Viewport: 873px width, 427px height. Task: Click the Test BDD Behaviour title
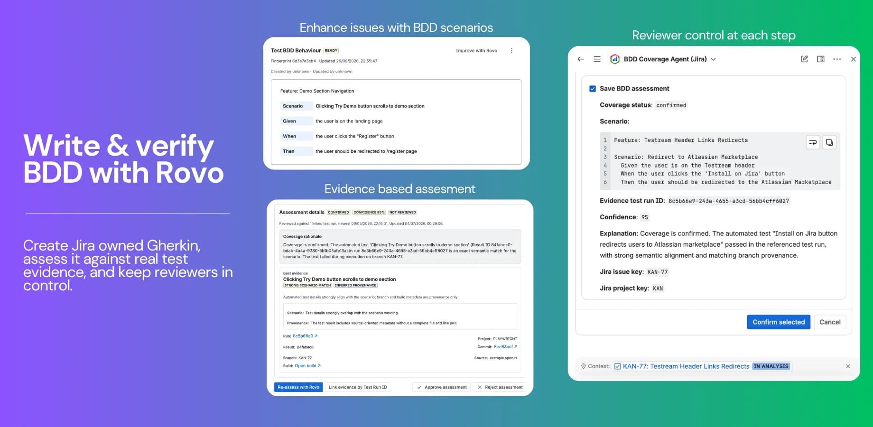pyautogui.click(x=296, y=51)
